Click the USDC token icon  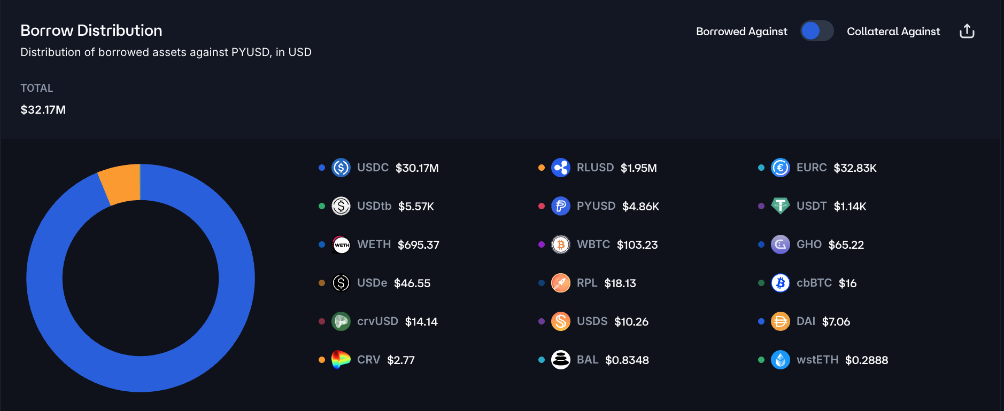341,168
